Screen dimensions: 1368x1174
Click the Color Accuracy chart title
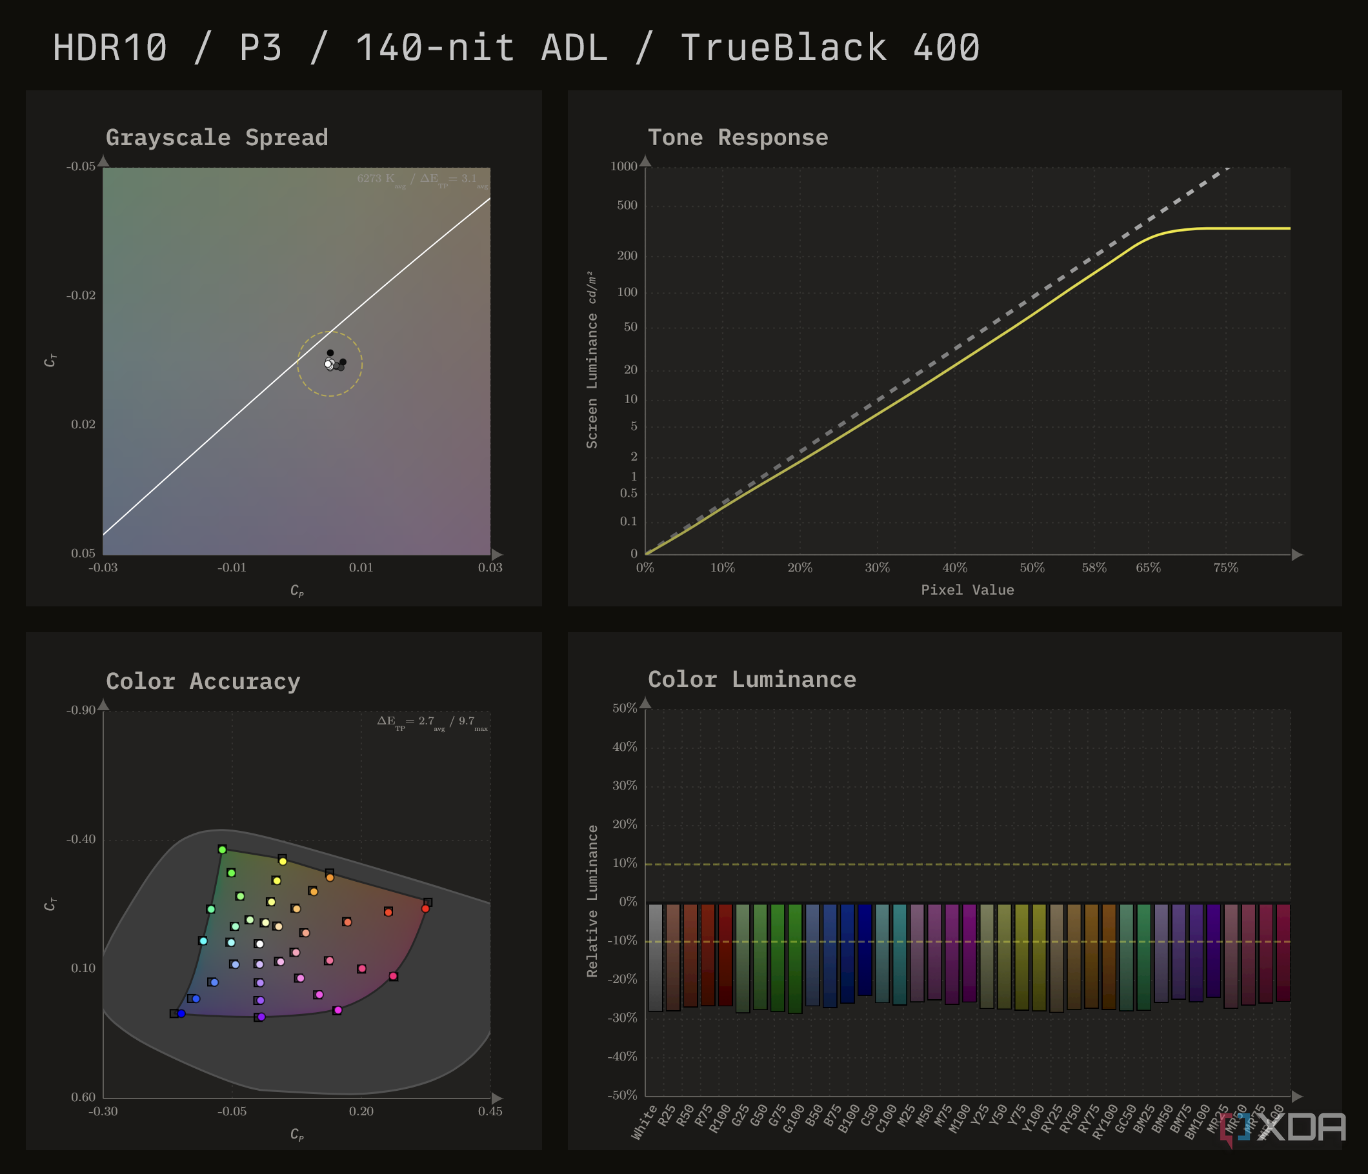[x=203, y=681]
